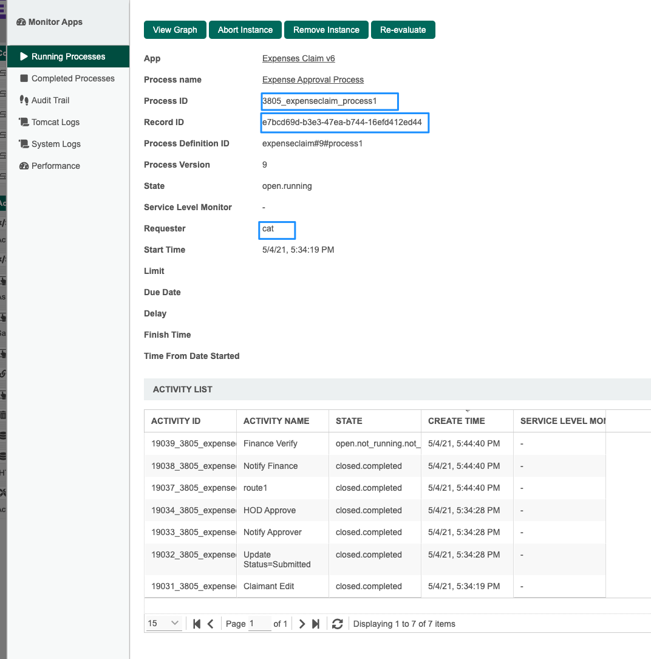Viewport: 651px width, 659px height.
Task: Open the page size dropdown showing 15
Action: point(164,623)
